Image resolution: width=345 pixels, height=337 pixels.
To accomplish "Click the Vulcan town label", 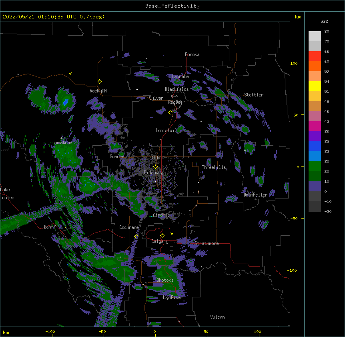I will tap(217, 317).
